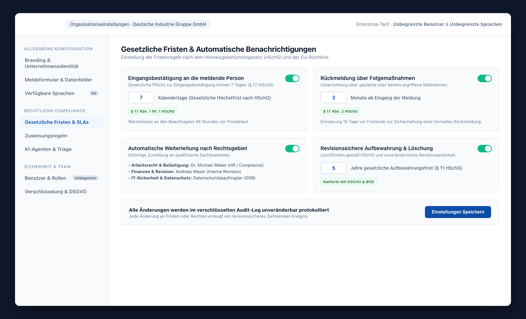Viewport: 526px width, 319px height.
Task: Click the Arbeitsrecht & Belästigung routing line
Action: coord(196,165)
